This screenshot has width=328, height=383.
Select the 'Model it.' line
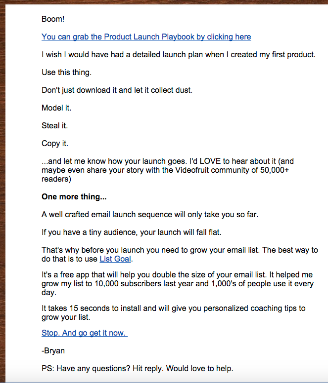point(56,108)
